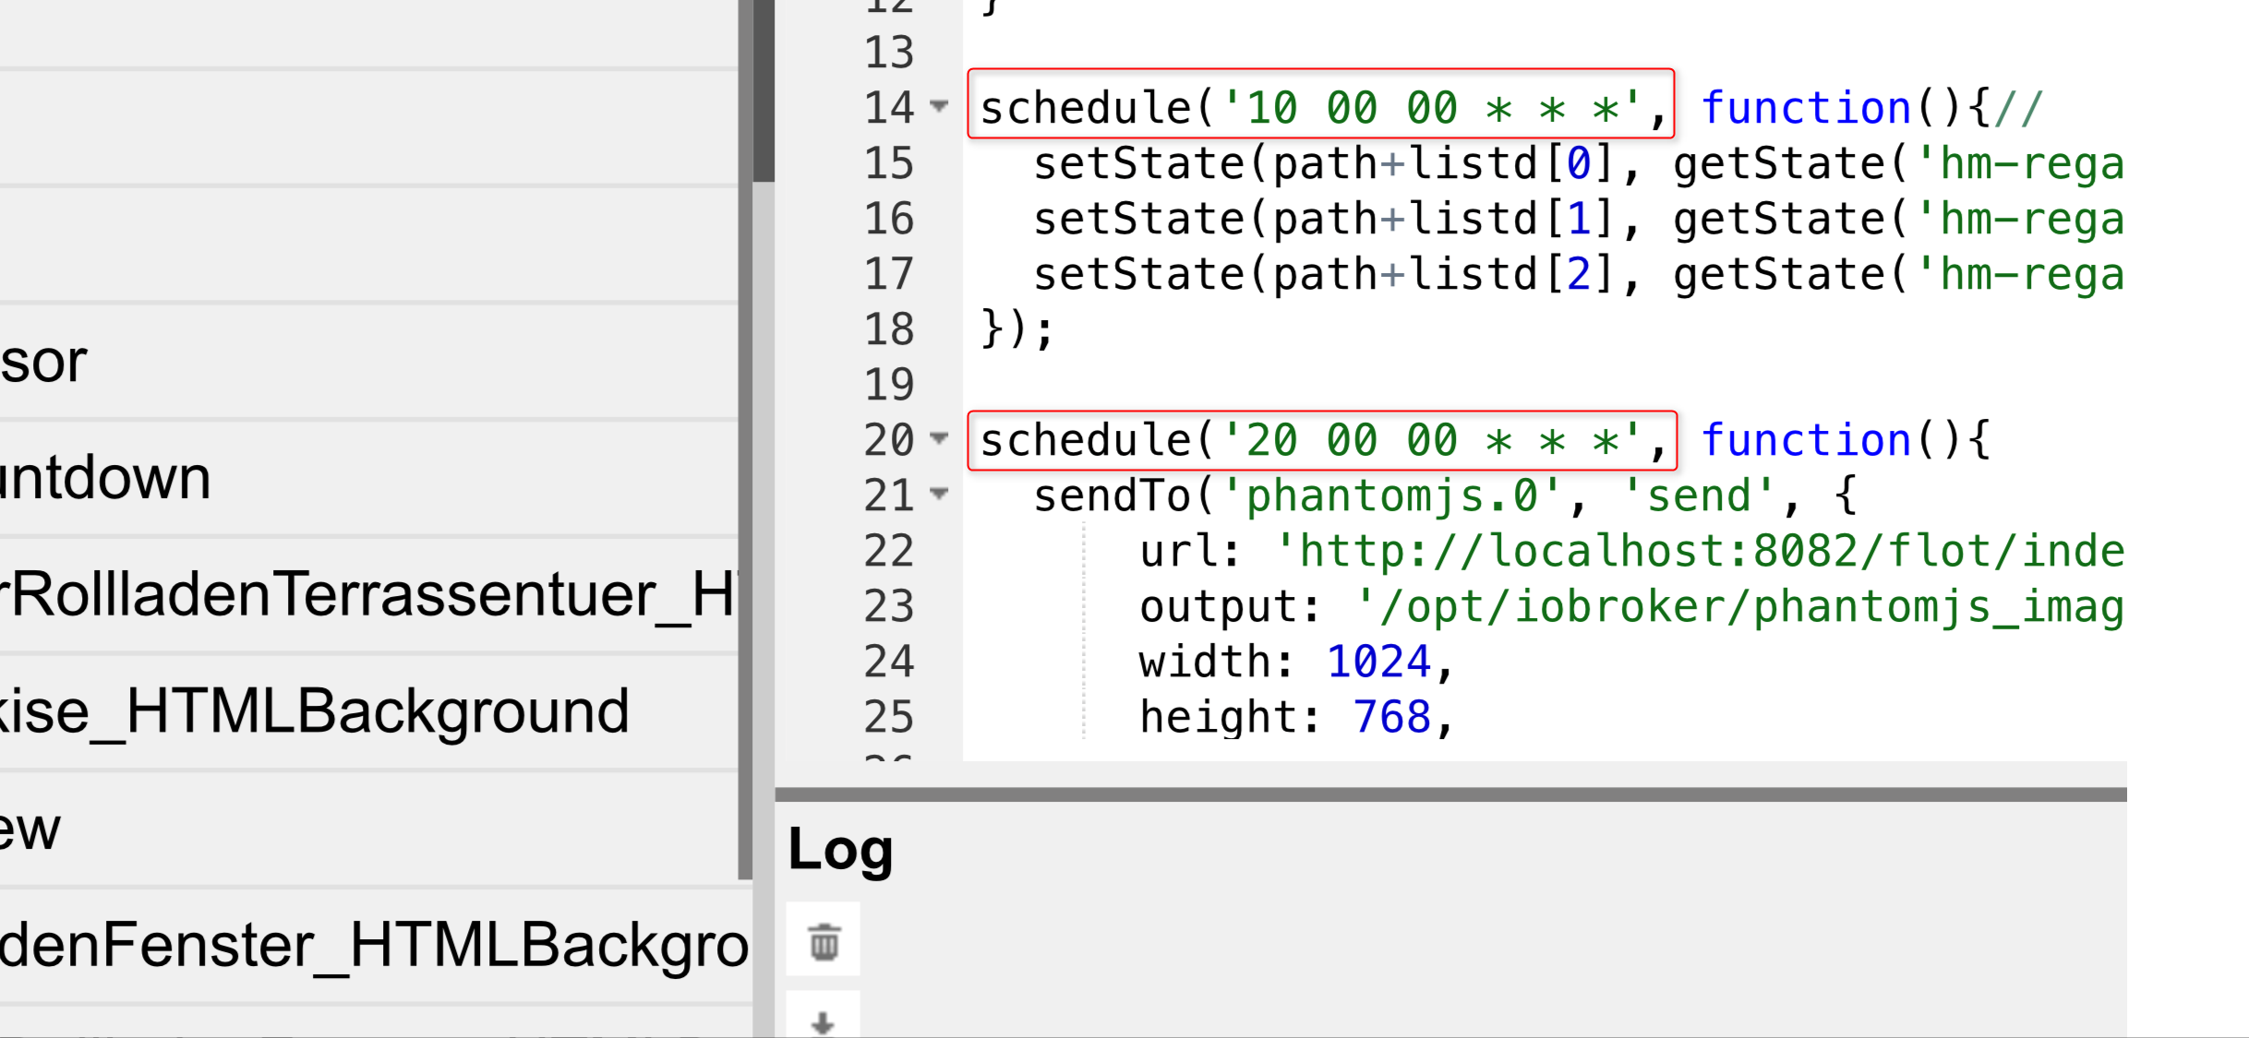Collapse the code fold at line 20
This screenshot has width=2249, height=1038.
click(939, 438)
